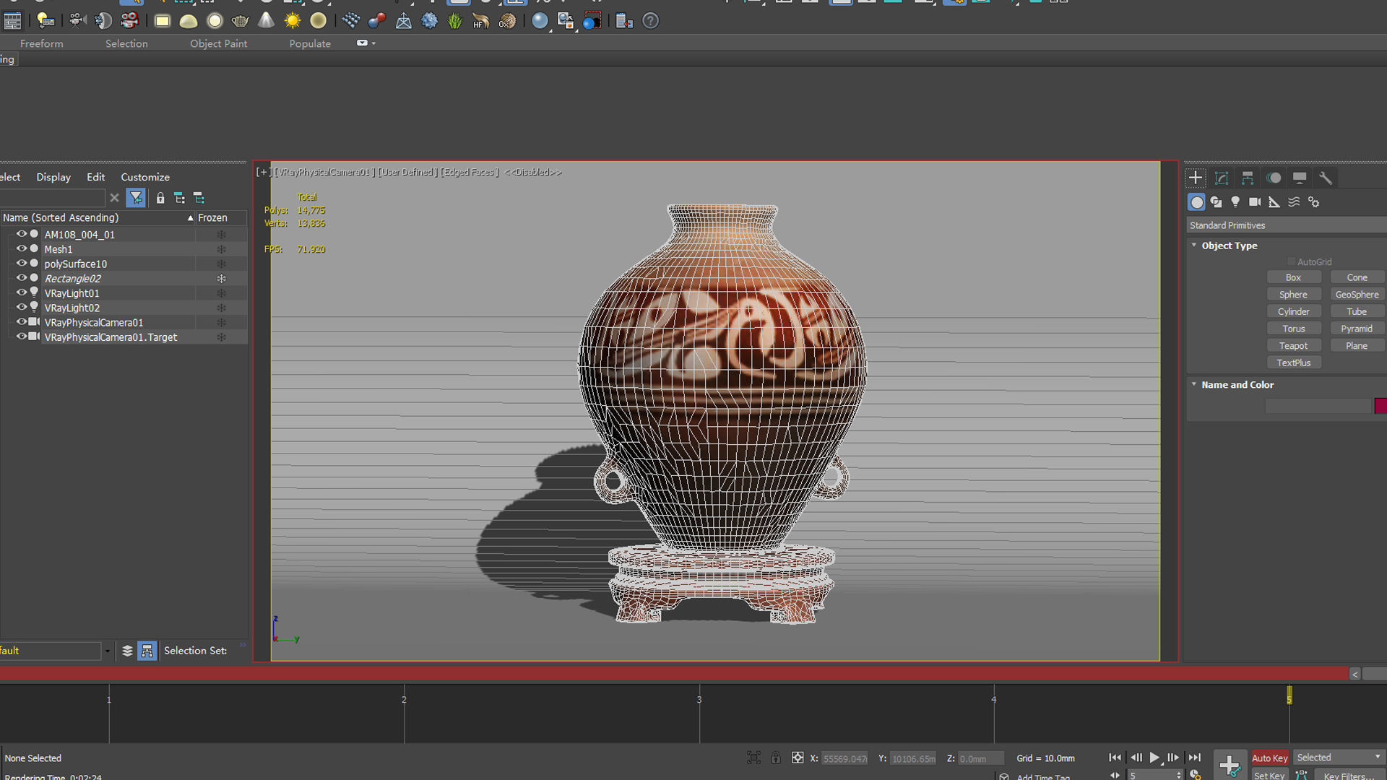Click the Name Sorted Ascending column header
Screen dimensions: 1387x780
point(98,217)
